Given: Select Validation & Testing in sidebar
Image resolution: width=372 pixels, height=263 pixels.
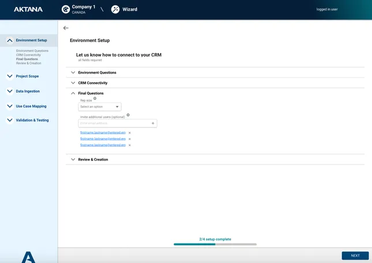Looking at the screenshot, I should [x=32, y=120].
